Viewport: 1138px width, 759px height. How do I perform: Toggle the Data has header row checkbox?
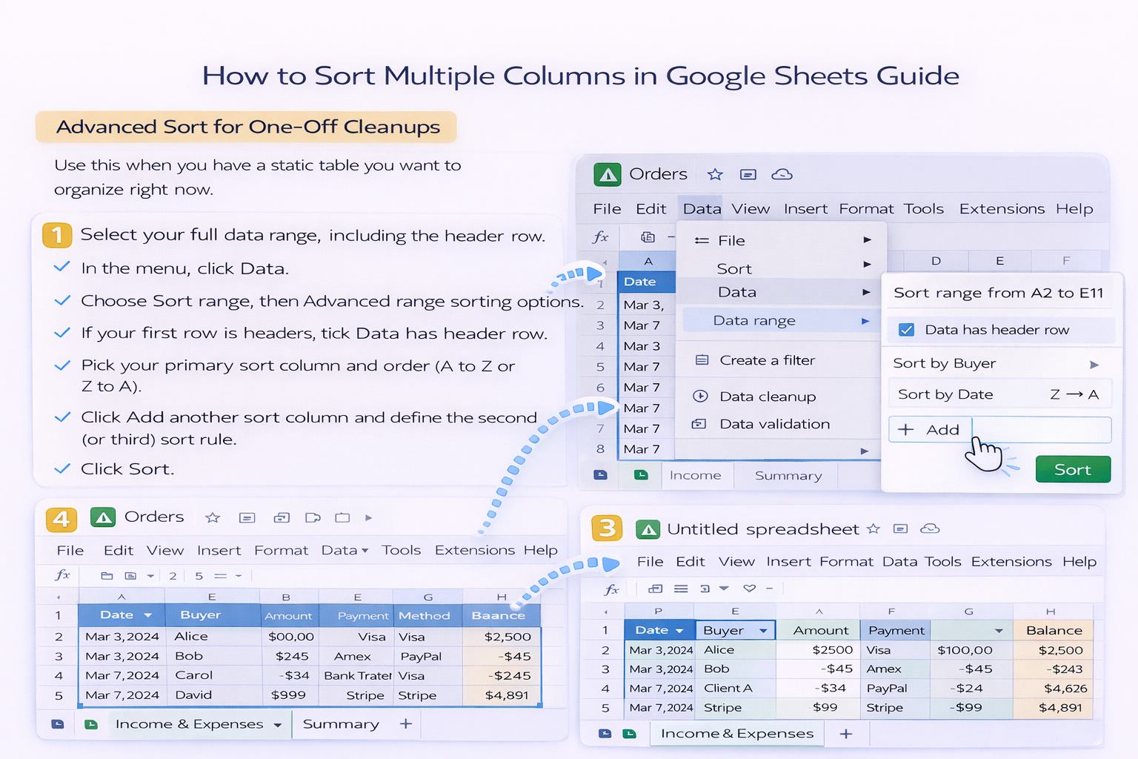point(906,330)
